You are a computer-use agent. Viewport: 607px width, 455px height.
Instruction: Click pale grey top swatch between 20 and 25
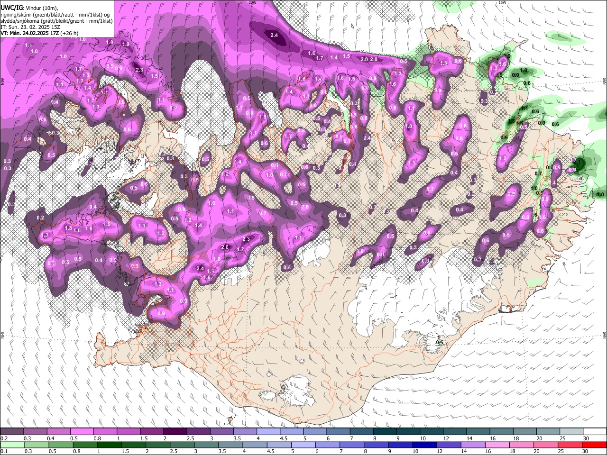[x=548, y=432]
